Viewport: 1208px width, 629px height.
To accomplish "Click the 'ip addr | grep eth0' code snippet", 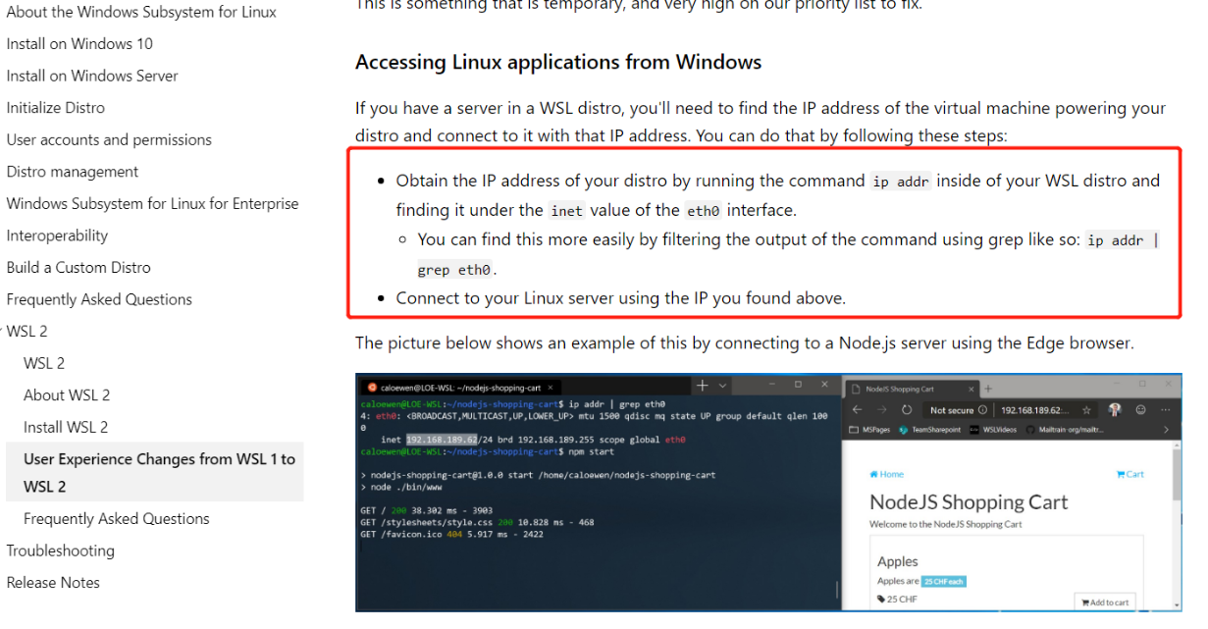I will [x=1123, y=240].
